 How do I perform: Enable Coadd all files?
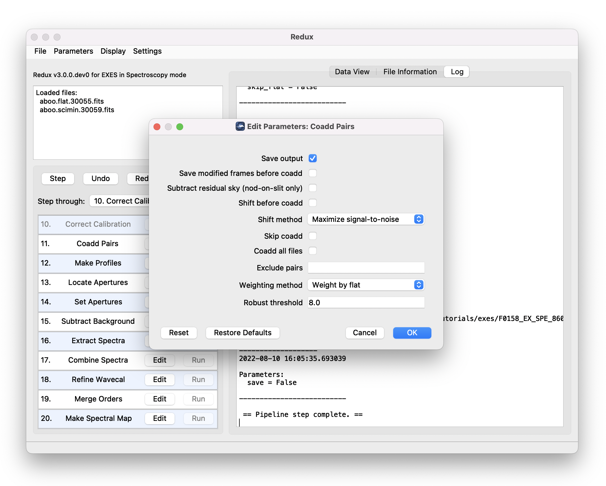click(313, 251)
